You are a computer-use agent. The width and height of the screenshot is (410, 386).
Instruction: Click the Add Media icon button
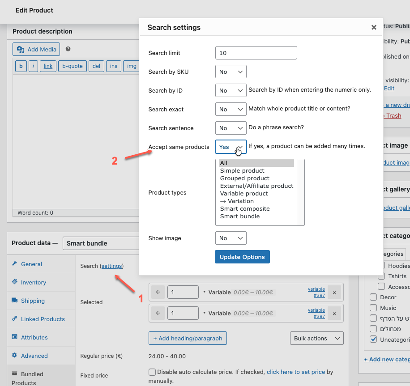[36, 49]
